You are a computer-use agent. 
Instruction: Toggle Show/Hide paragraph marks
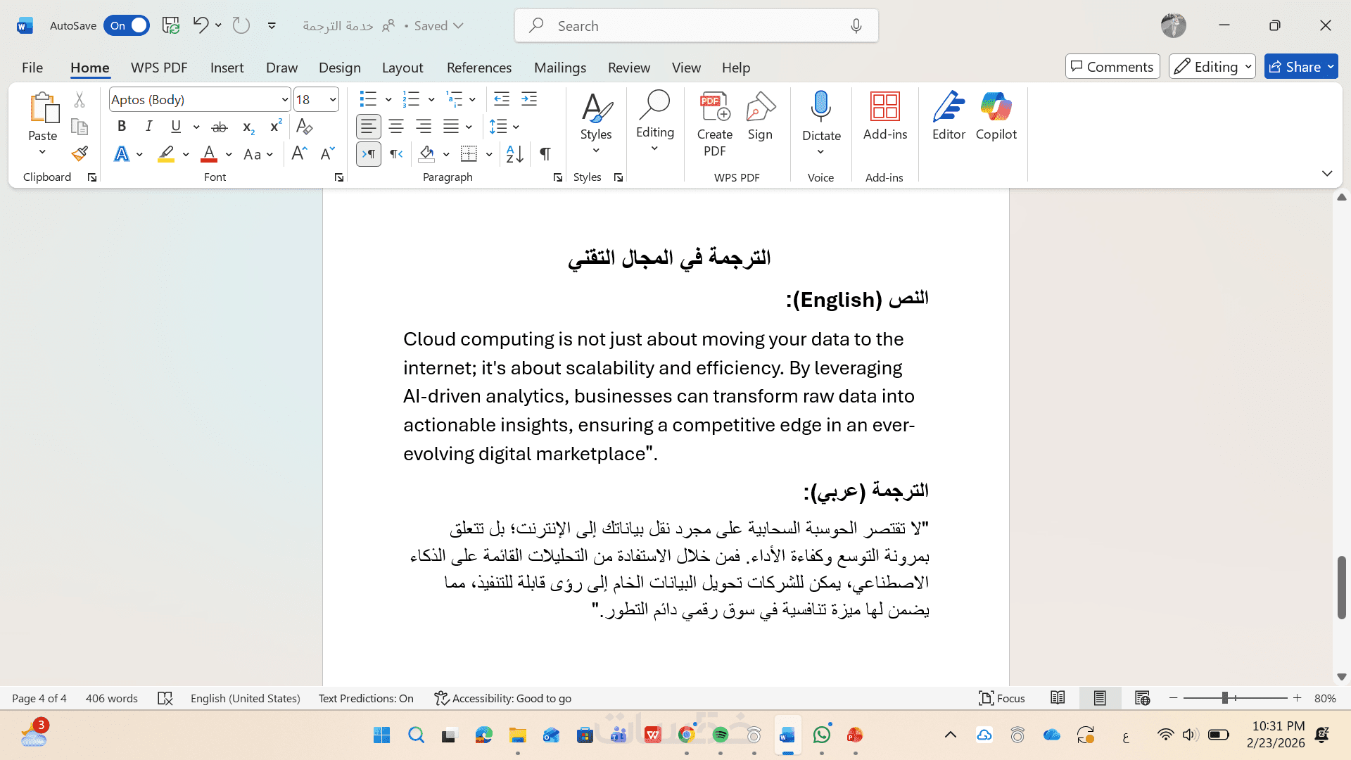point(545,153)
